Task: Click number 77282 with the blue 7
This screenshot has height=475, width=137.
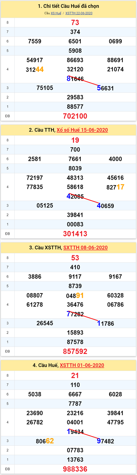Action: (75, 314)
